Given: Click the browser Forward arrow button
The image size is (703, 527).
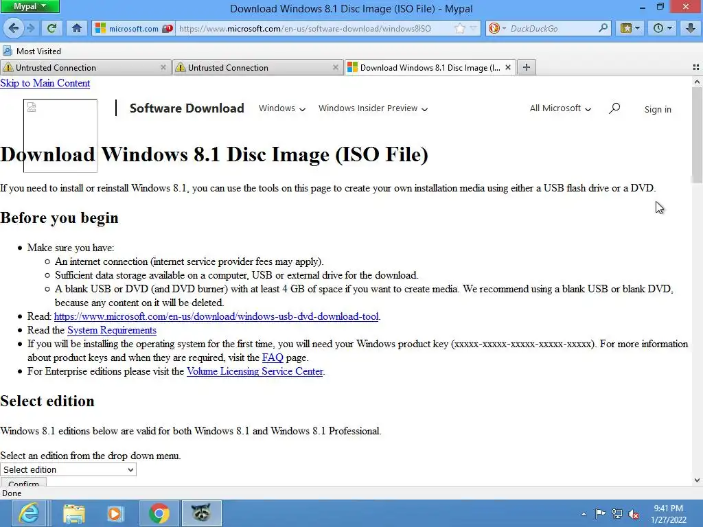Looking at the screenshot, I should (x=30, y=28).
